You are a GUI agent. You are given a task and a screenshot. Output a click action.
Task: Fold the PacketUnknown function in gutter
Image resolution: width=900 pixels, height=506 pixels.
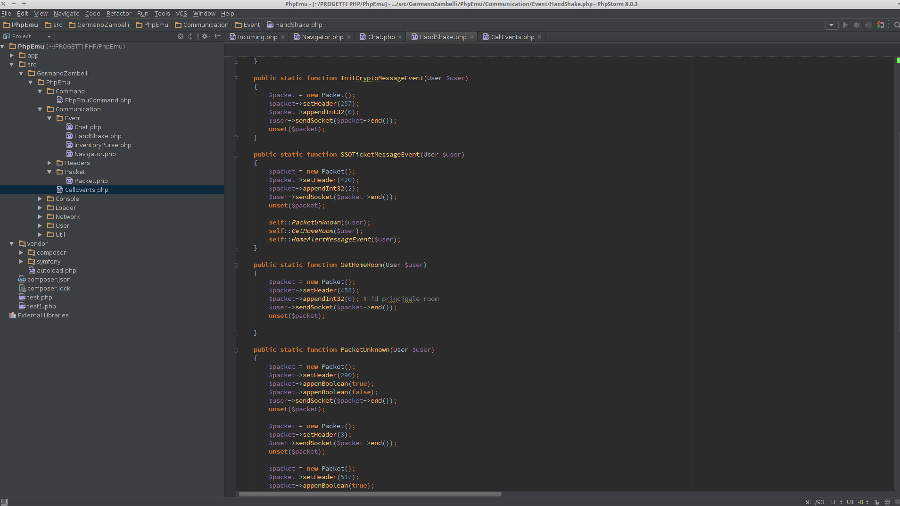click(236, 350)
